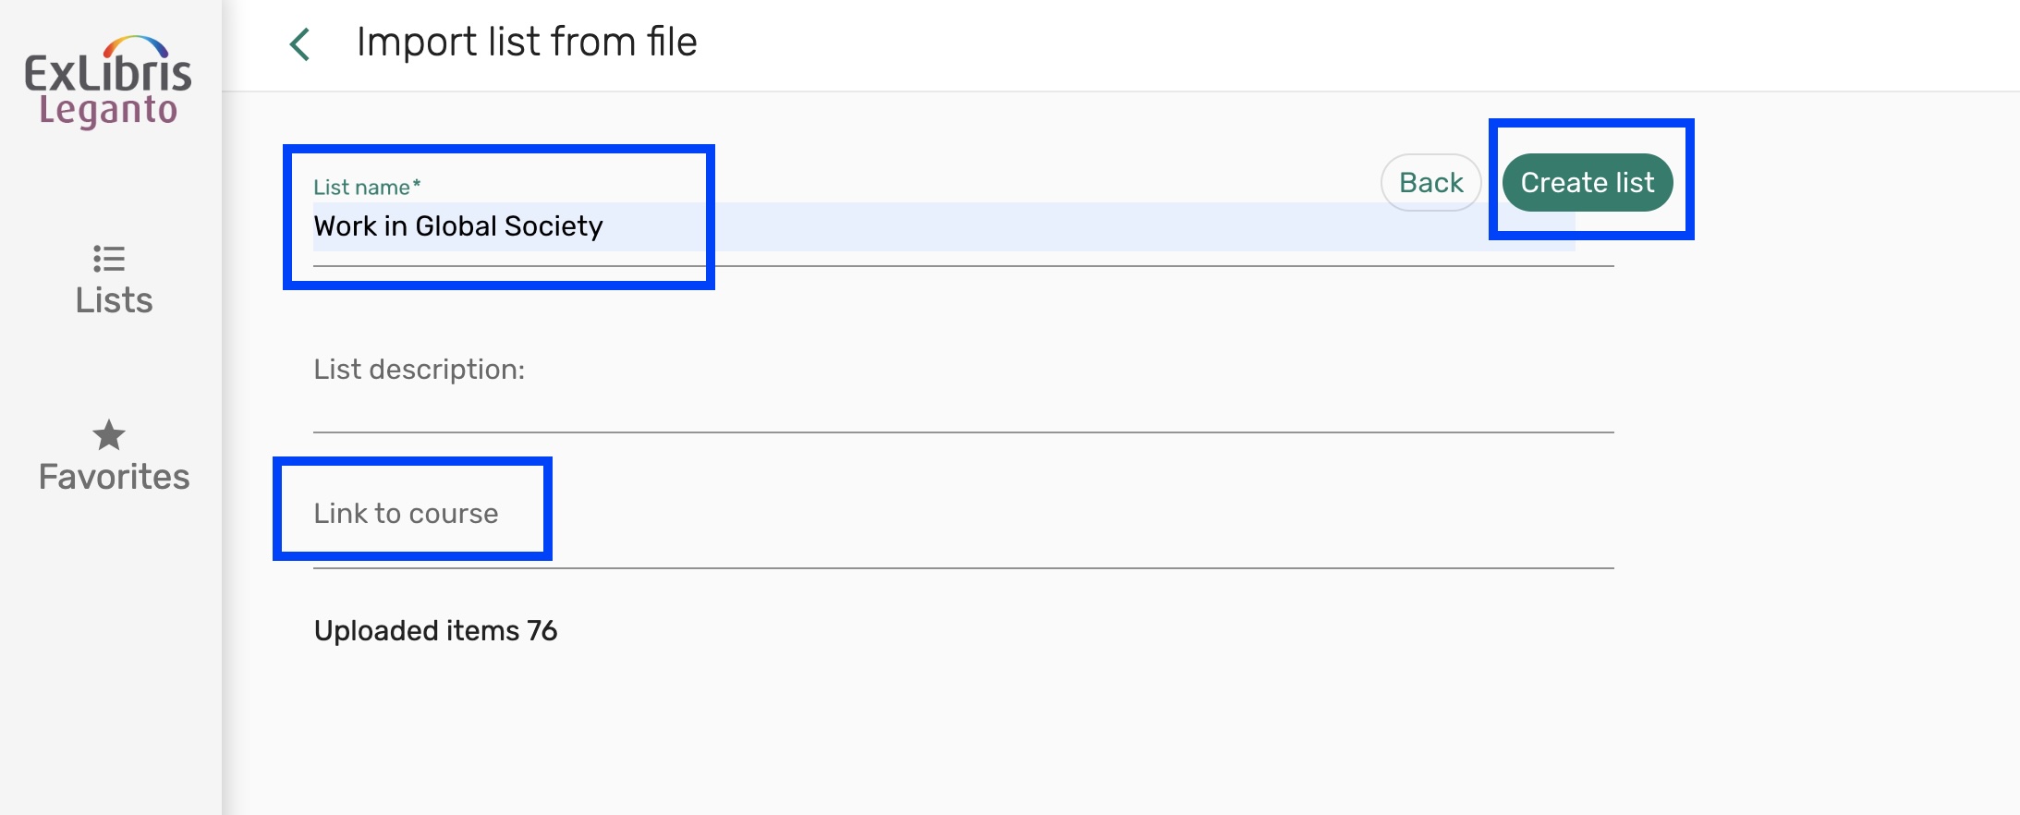Viewport: 2020px width, 815px height.
Task: Click the green Create list pill control
Action: tap(1588, 182)
